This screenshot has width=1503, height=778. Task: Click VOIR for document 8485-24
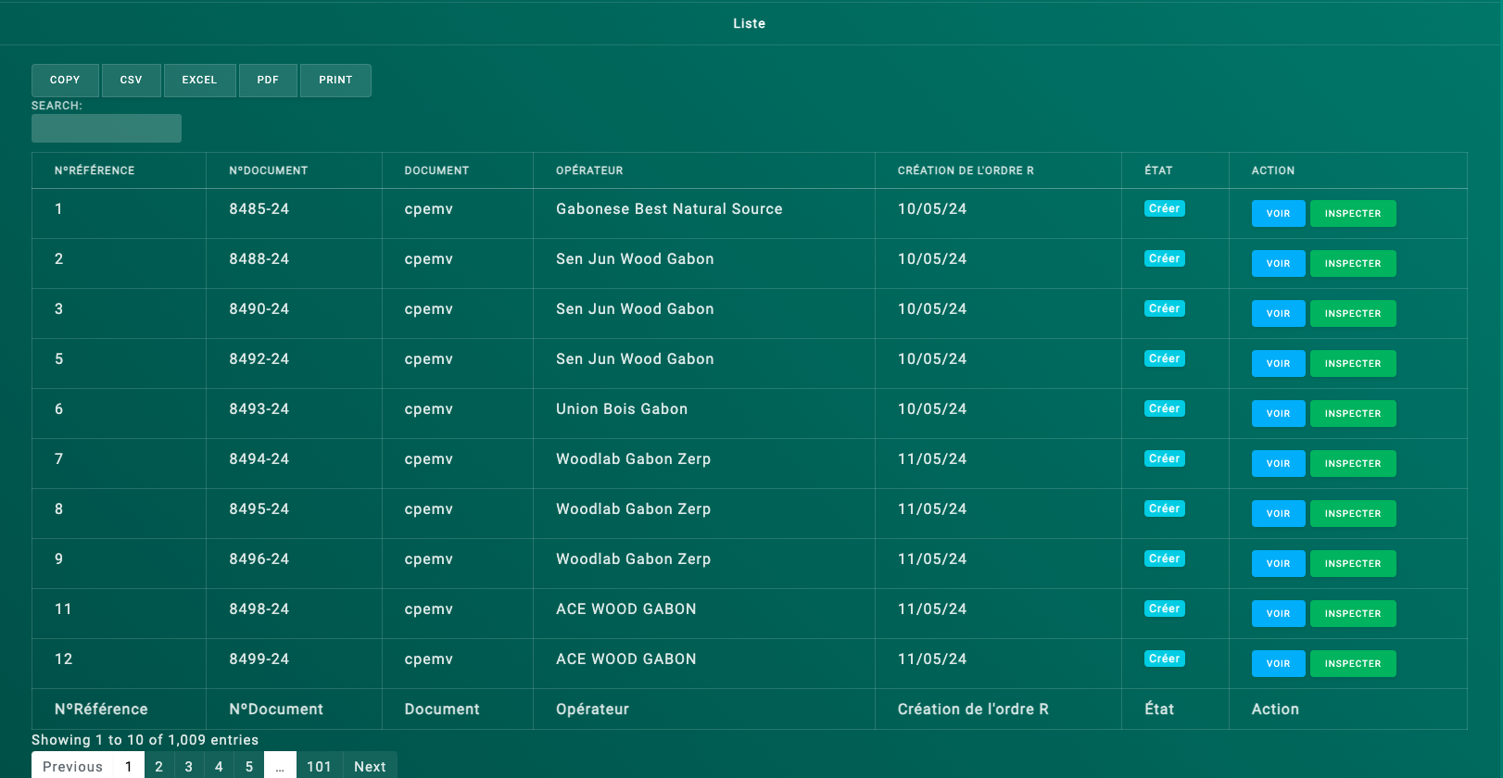click(x=1279, y=214)
